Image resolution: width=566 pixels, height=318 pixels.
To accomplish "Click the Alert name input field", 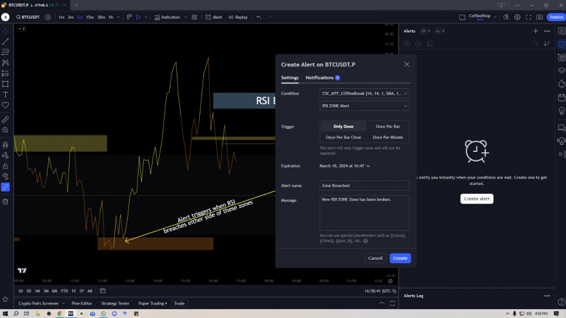I will 364,185.
